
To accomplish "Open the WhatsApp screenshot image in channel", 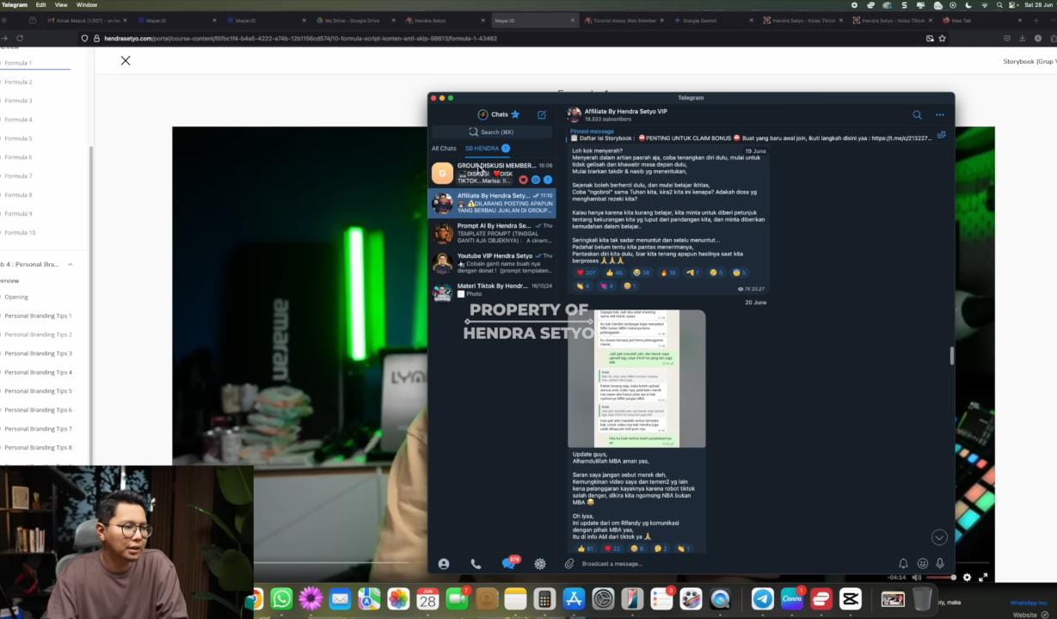I will [x=636, y=378].
